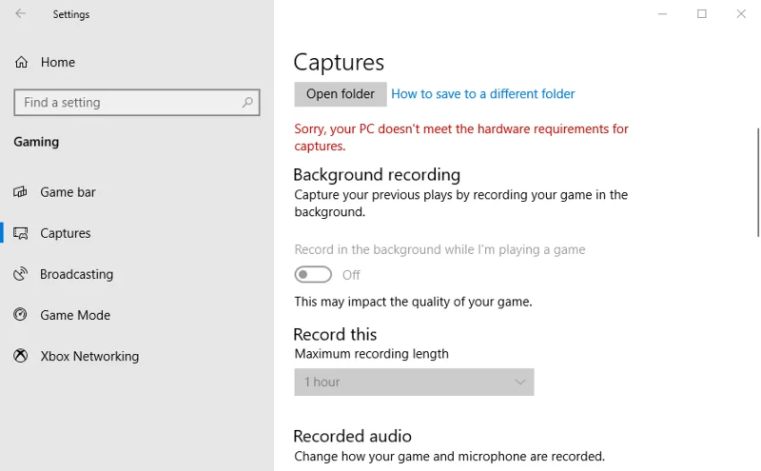Click the back arrow icon
Image resolution: width=761 pixels, height=471 pixels.
pyautogui.click(x=20, y=13)
